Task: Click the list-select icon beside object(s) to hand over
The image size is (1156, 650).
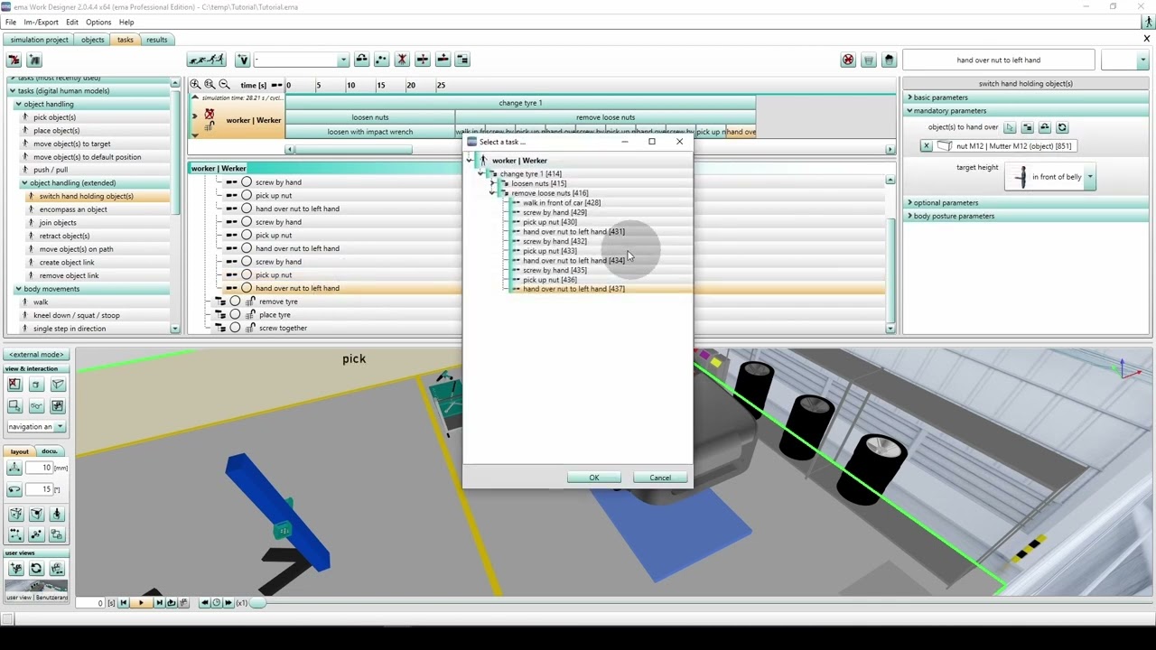Action: click(1027, 127)
